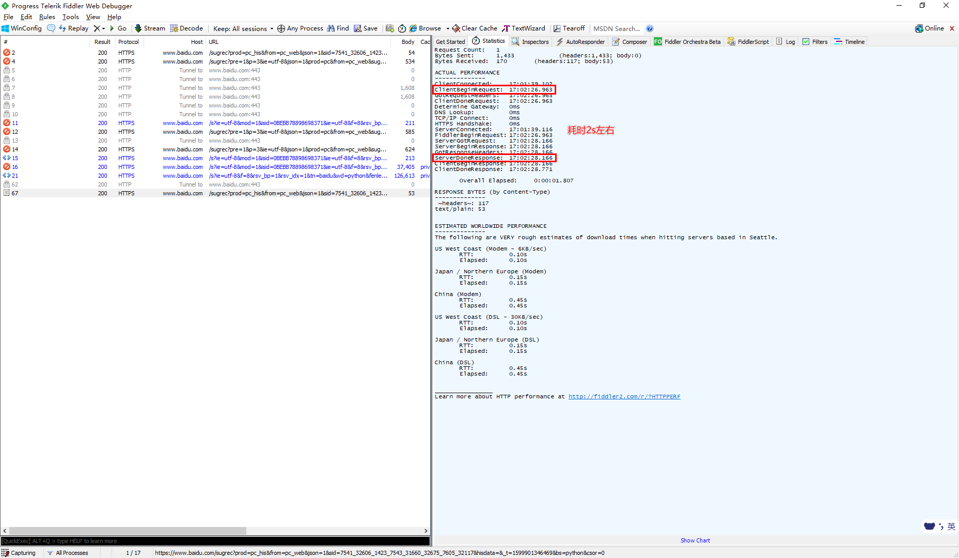The width and height of the screenshot is (959, 558).
Task: Open the View menu
Action: tap(93, 17)
